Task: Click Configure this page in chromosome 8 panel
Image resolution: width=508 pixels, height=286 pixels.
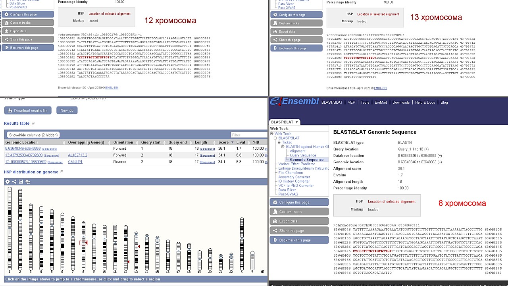Action: click(x=299, y=202)
